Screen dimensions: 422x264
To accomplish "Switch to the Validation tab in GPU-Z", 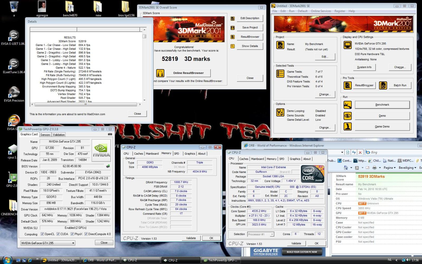I will click(x=59, y=135).
